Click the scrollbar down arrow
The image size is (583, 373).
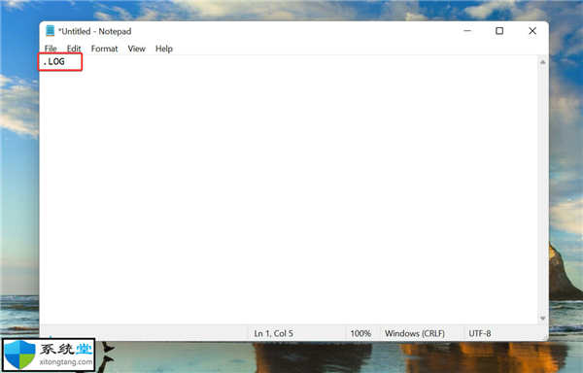pos(543,319)
